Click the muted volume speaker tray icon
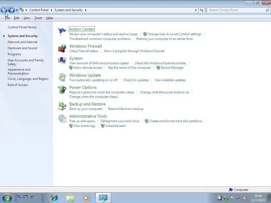This screenshot has width=271, height=203. 245,198
